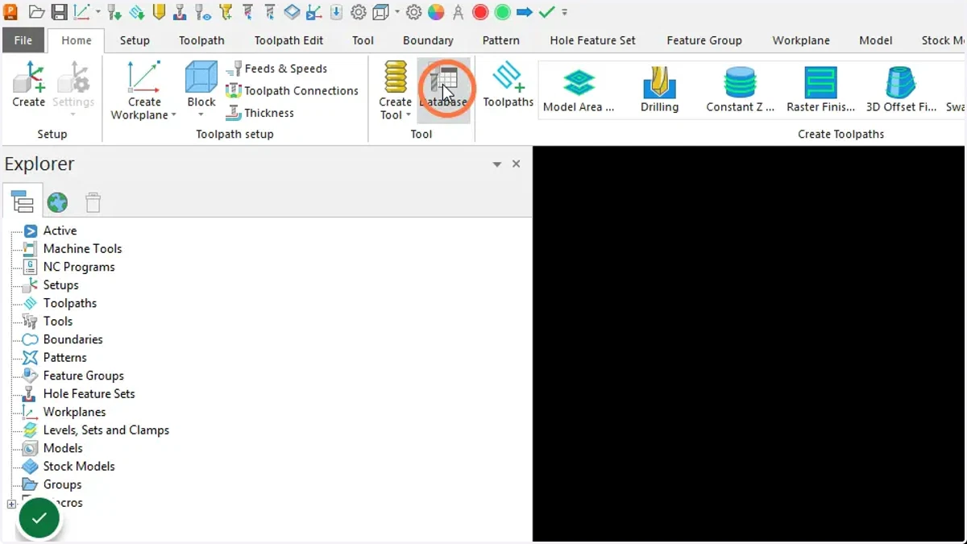
Task: Close the Explorer panel
Action: coord(516,164)
